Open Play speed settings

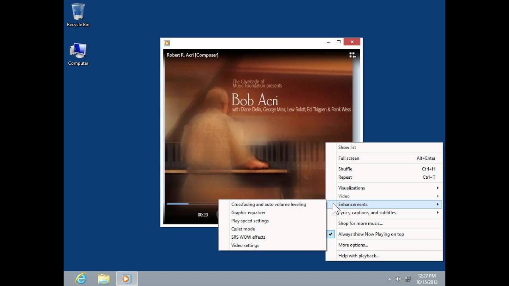tap(272, 221)
